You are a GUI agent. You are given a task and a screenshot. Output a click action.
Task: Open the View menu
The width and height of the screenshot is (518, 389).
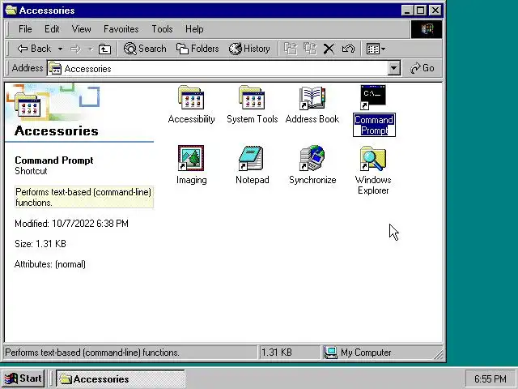pyautogui.click(x=81, y=29)
